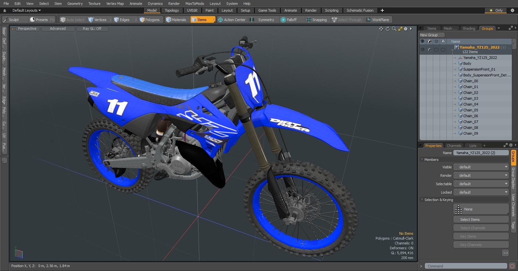Open the Tags vertical tab
Screen dimensions: 518x271
pos(513,225)
